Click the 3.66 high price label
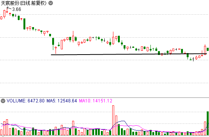This screenshot has width=209, height=137. click(17, 9)
